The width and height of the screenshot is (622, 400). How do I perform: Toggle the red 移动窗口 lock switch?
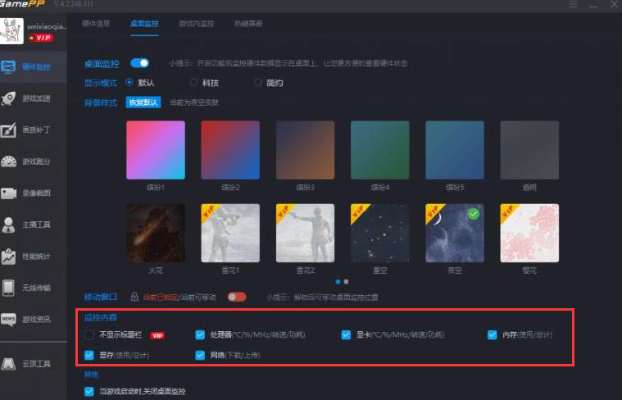pos(237,297)
